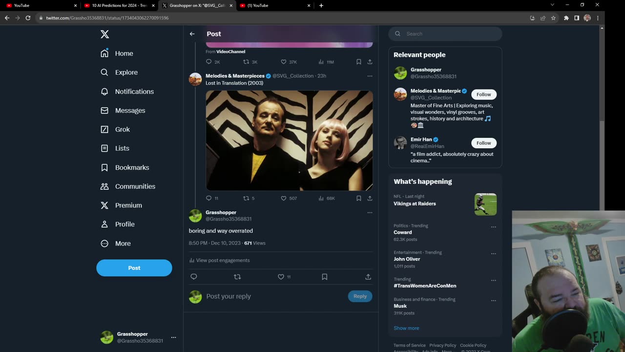Open Privacy Policy link
The height and width of the screenshot is (352, 625).
tap(443, 345)
